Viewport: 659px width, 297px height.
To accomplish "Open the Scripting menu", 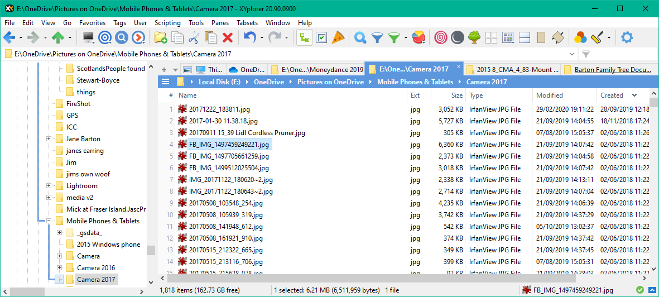I will coord(167,23).
